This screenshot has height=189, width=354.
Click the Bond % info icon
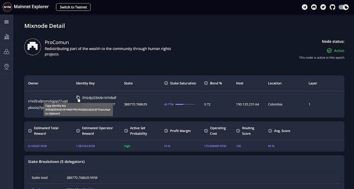point(206,83)
